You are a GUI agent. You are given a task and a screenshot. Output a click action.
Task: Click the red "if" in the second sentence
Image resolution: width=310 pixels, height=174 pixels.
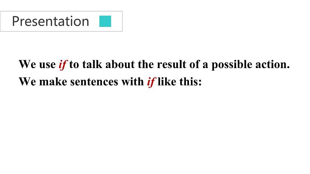coord(151,83)
